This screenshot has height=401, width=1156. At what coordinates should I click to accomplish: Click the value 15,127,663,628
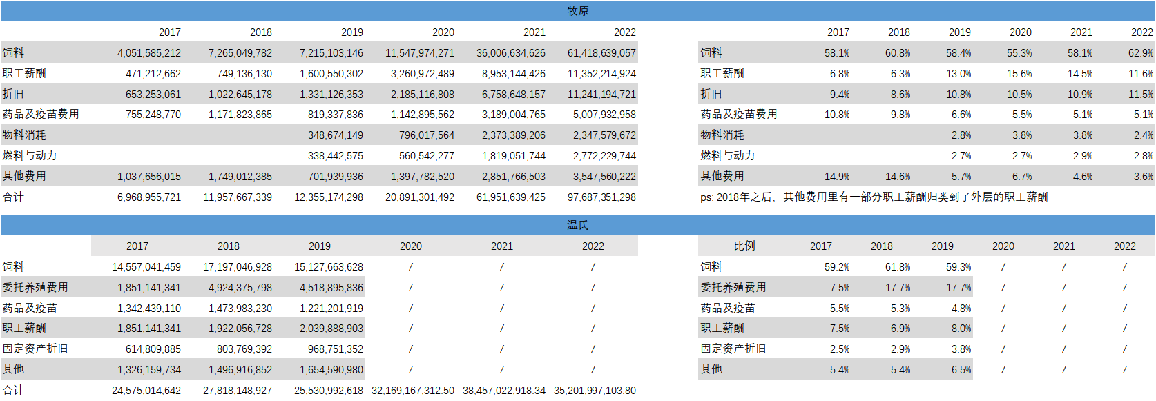pyautogui.click(x=329, y=267)
